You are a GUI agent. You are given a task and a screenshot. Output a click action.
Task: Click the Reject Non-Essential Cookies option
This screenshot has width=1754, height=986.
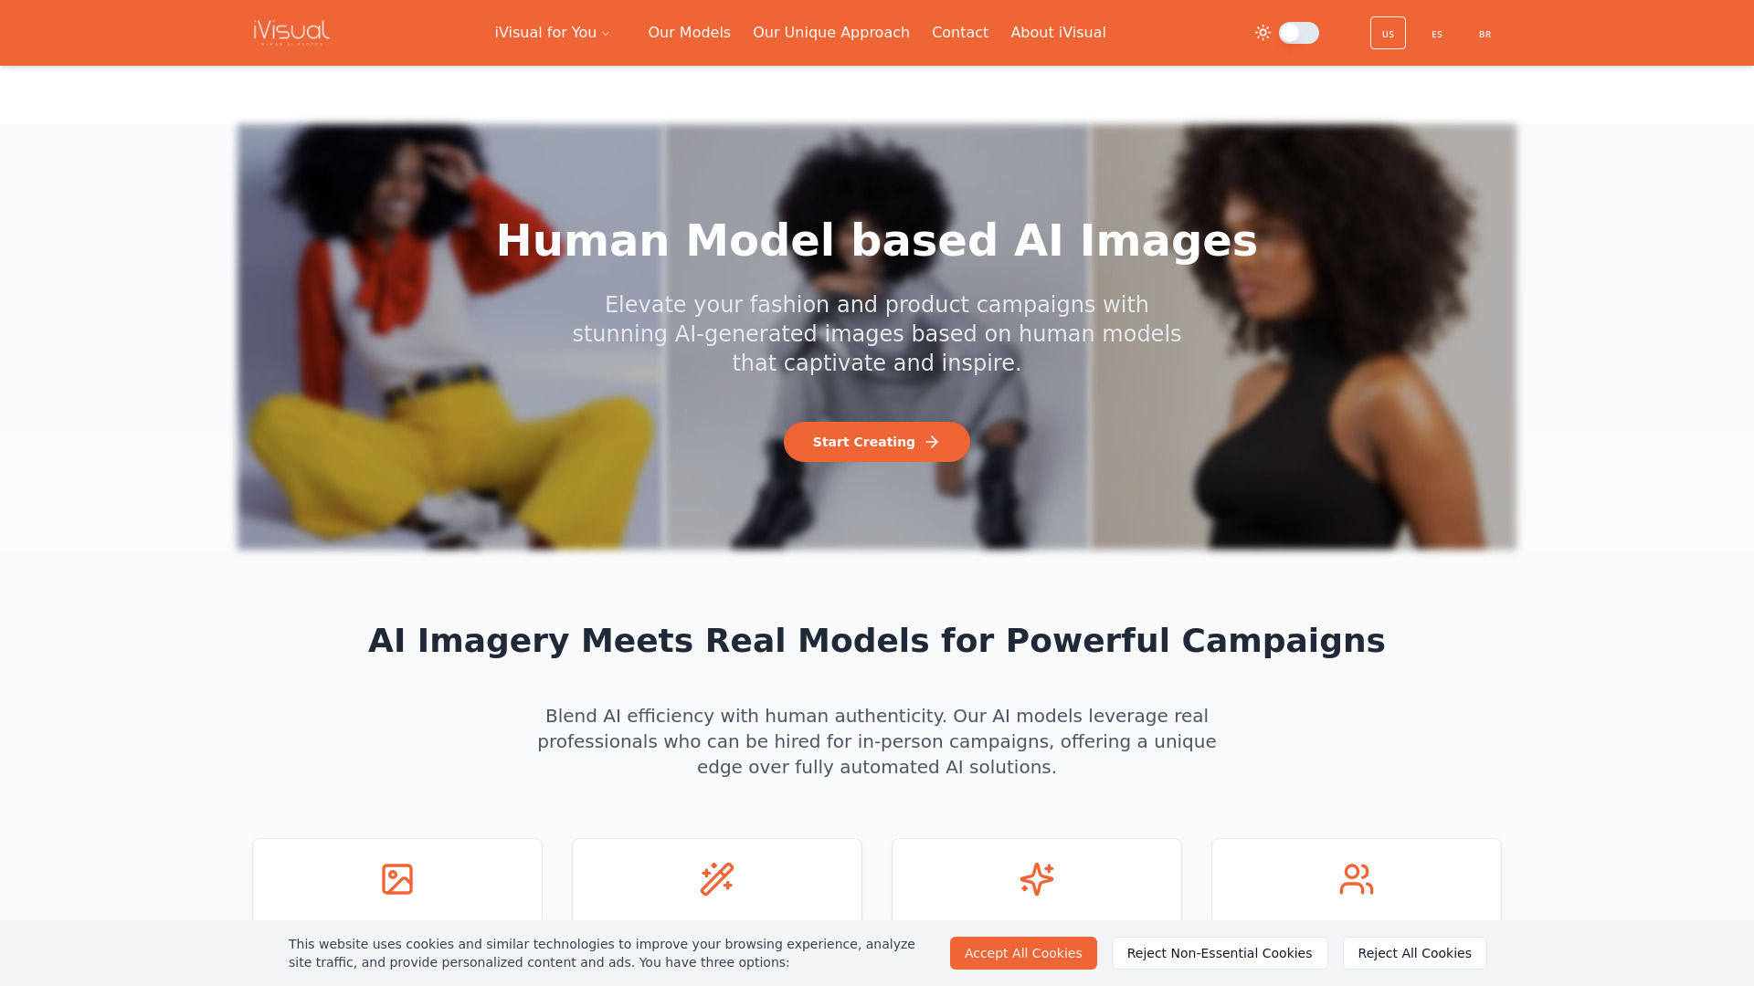(x=1220, y=952)
